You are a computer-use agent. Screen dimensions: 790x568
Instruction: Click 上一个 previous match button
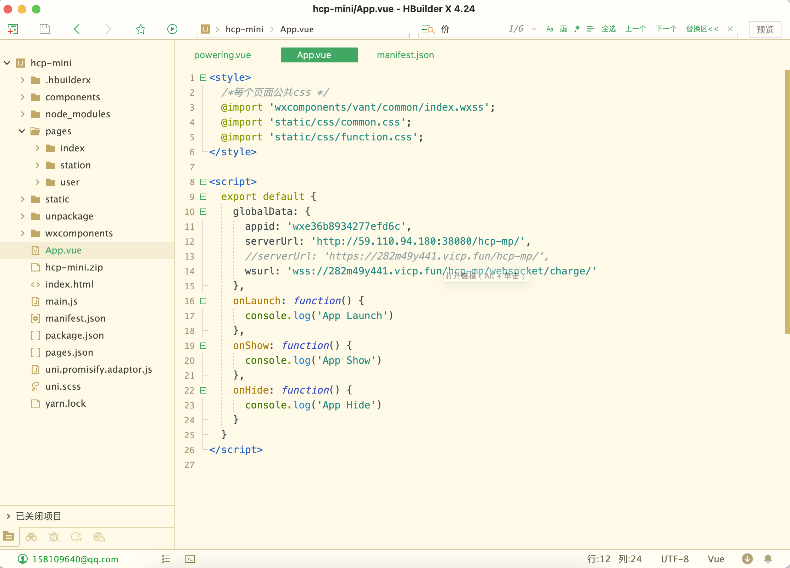(636, 29)
